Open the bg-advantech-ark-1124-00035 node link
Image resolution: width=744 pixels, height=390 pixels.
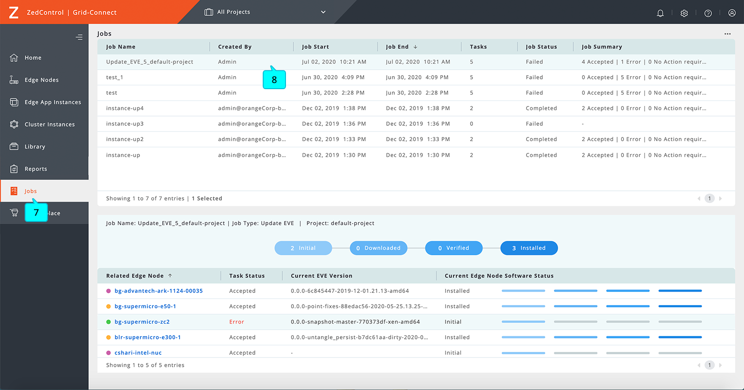(159, 291)
